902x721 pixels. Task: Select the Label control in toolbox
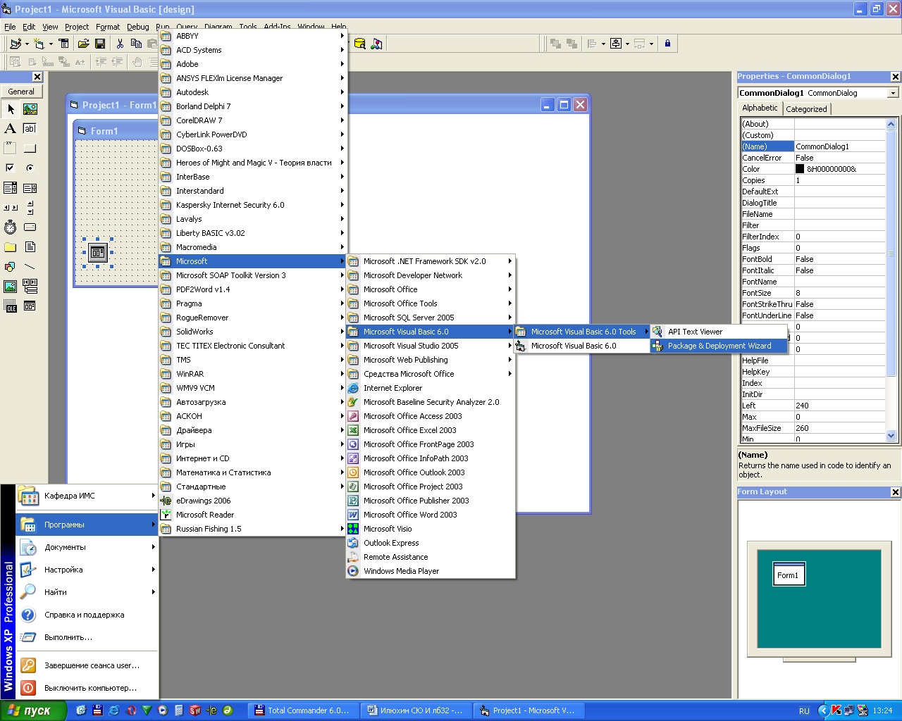(x=11, y=129)
